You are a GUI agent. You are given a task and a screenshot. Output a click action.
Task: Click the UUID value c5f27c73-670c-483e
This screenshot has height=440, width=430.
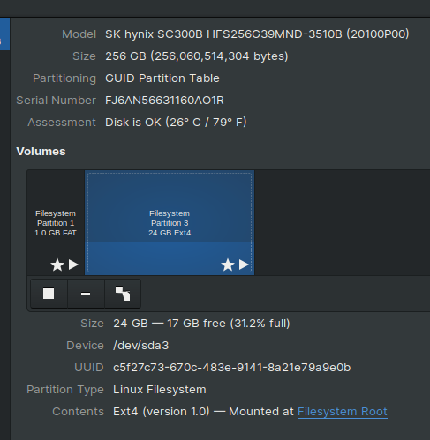pyautogui.click(x=232, y=368)
